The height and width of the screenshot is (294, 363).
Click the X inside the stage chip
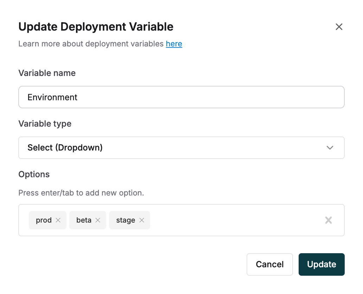pyautogui.click(x=142, y=220)
